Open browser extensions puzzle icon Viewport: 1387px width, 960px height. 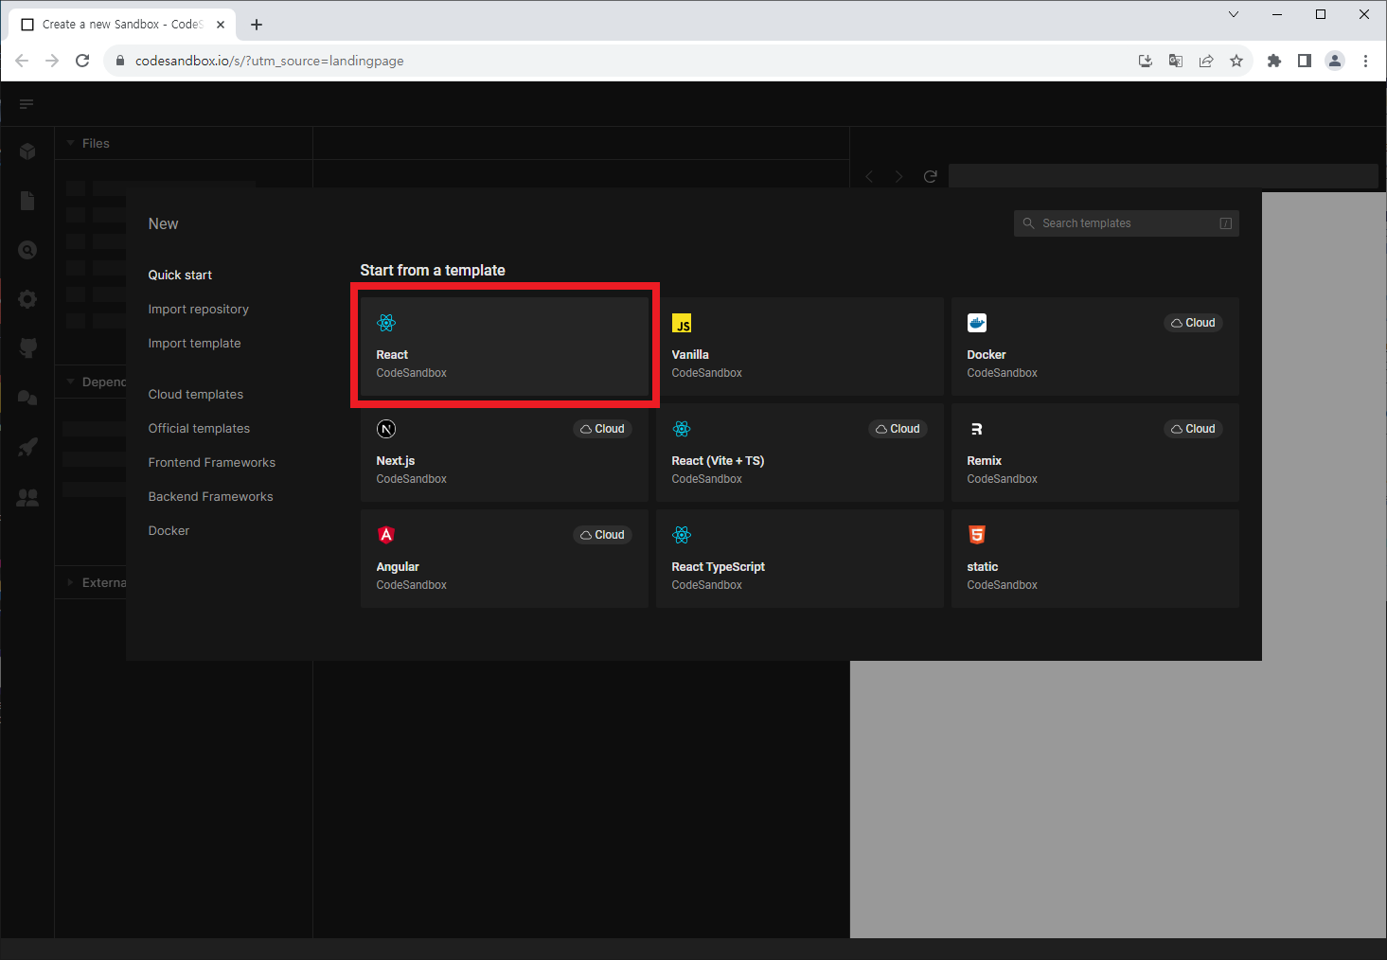(1274, 61)
